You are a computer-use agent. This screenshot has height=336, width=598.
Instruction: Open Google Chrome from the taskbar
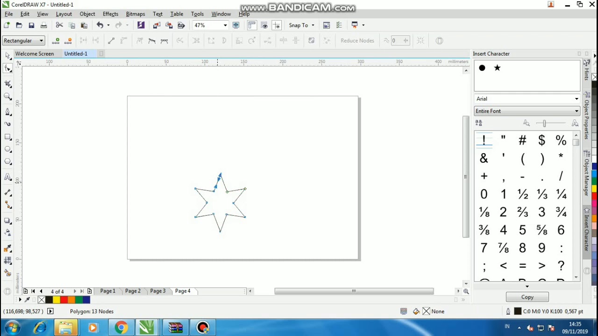click(x=121, y=328)
